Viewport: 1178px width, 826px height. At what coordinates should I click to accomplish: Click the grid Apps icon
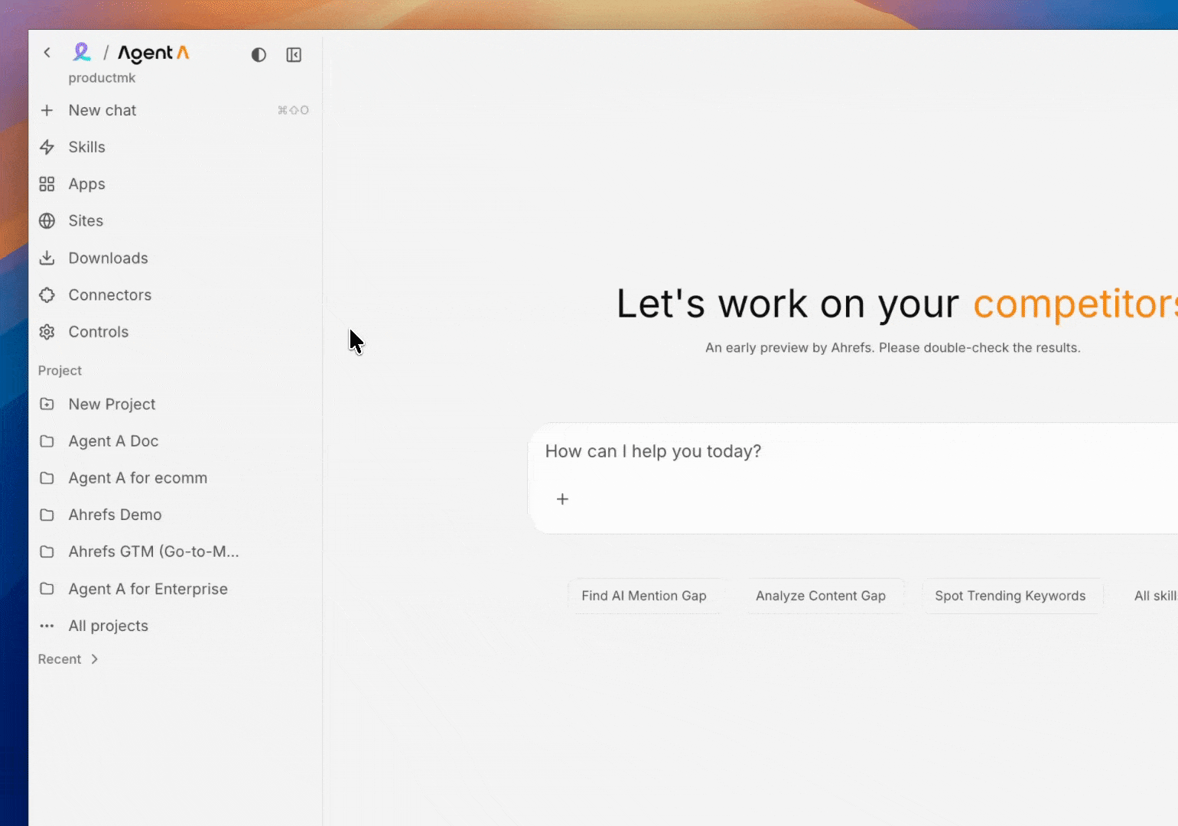pos(47,184)
